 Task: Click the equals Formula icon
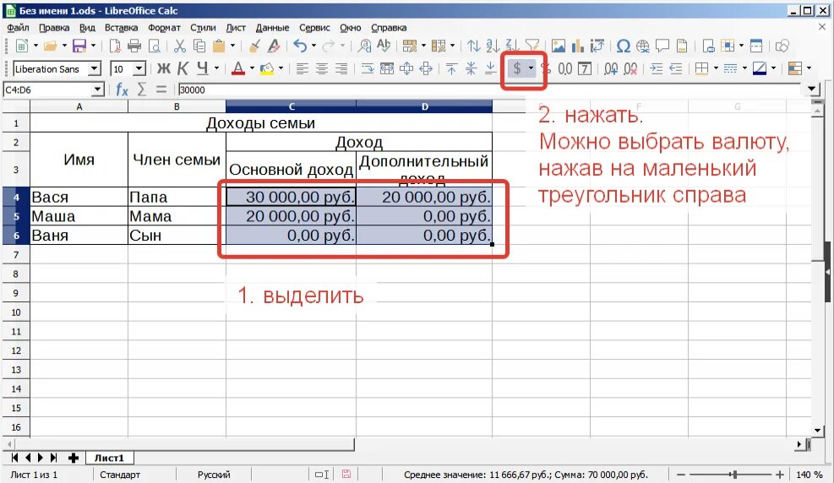tap(161, 90)
